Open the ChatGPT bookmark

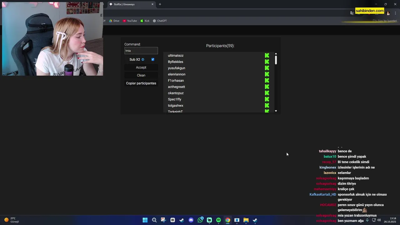pyautogui.click(x=160, y=21)
